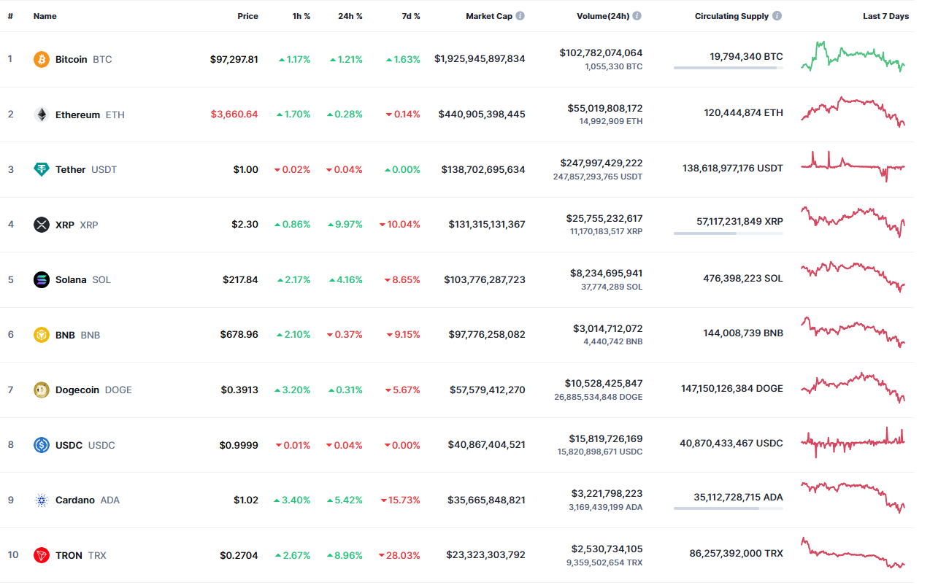Click the Ethereum diamond logo icon

pos(42,115)
